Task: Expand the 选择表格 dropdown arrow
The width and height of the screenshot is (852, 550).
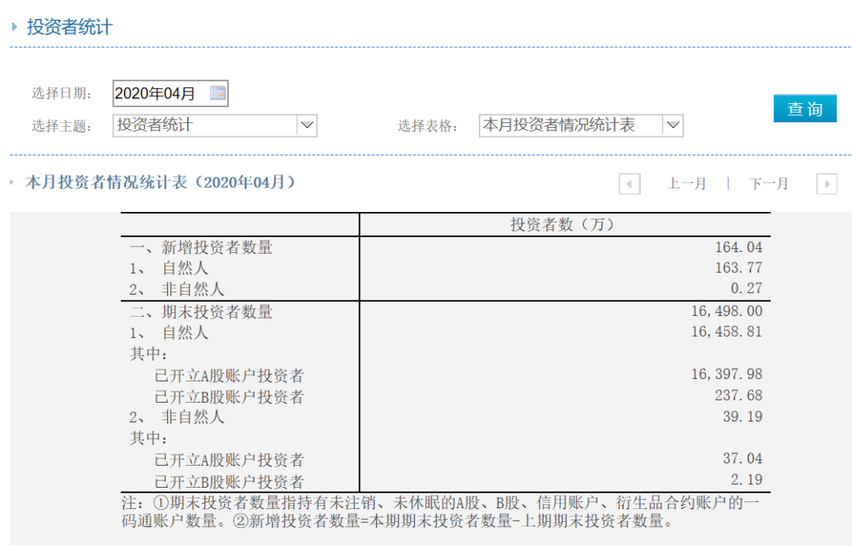Action: click(672, 125)
